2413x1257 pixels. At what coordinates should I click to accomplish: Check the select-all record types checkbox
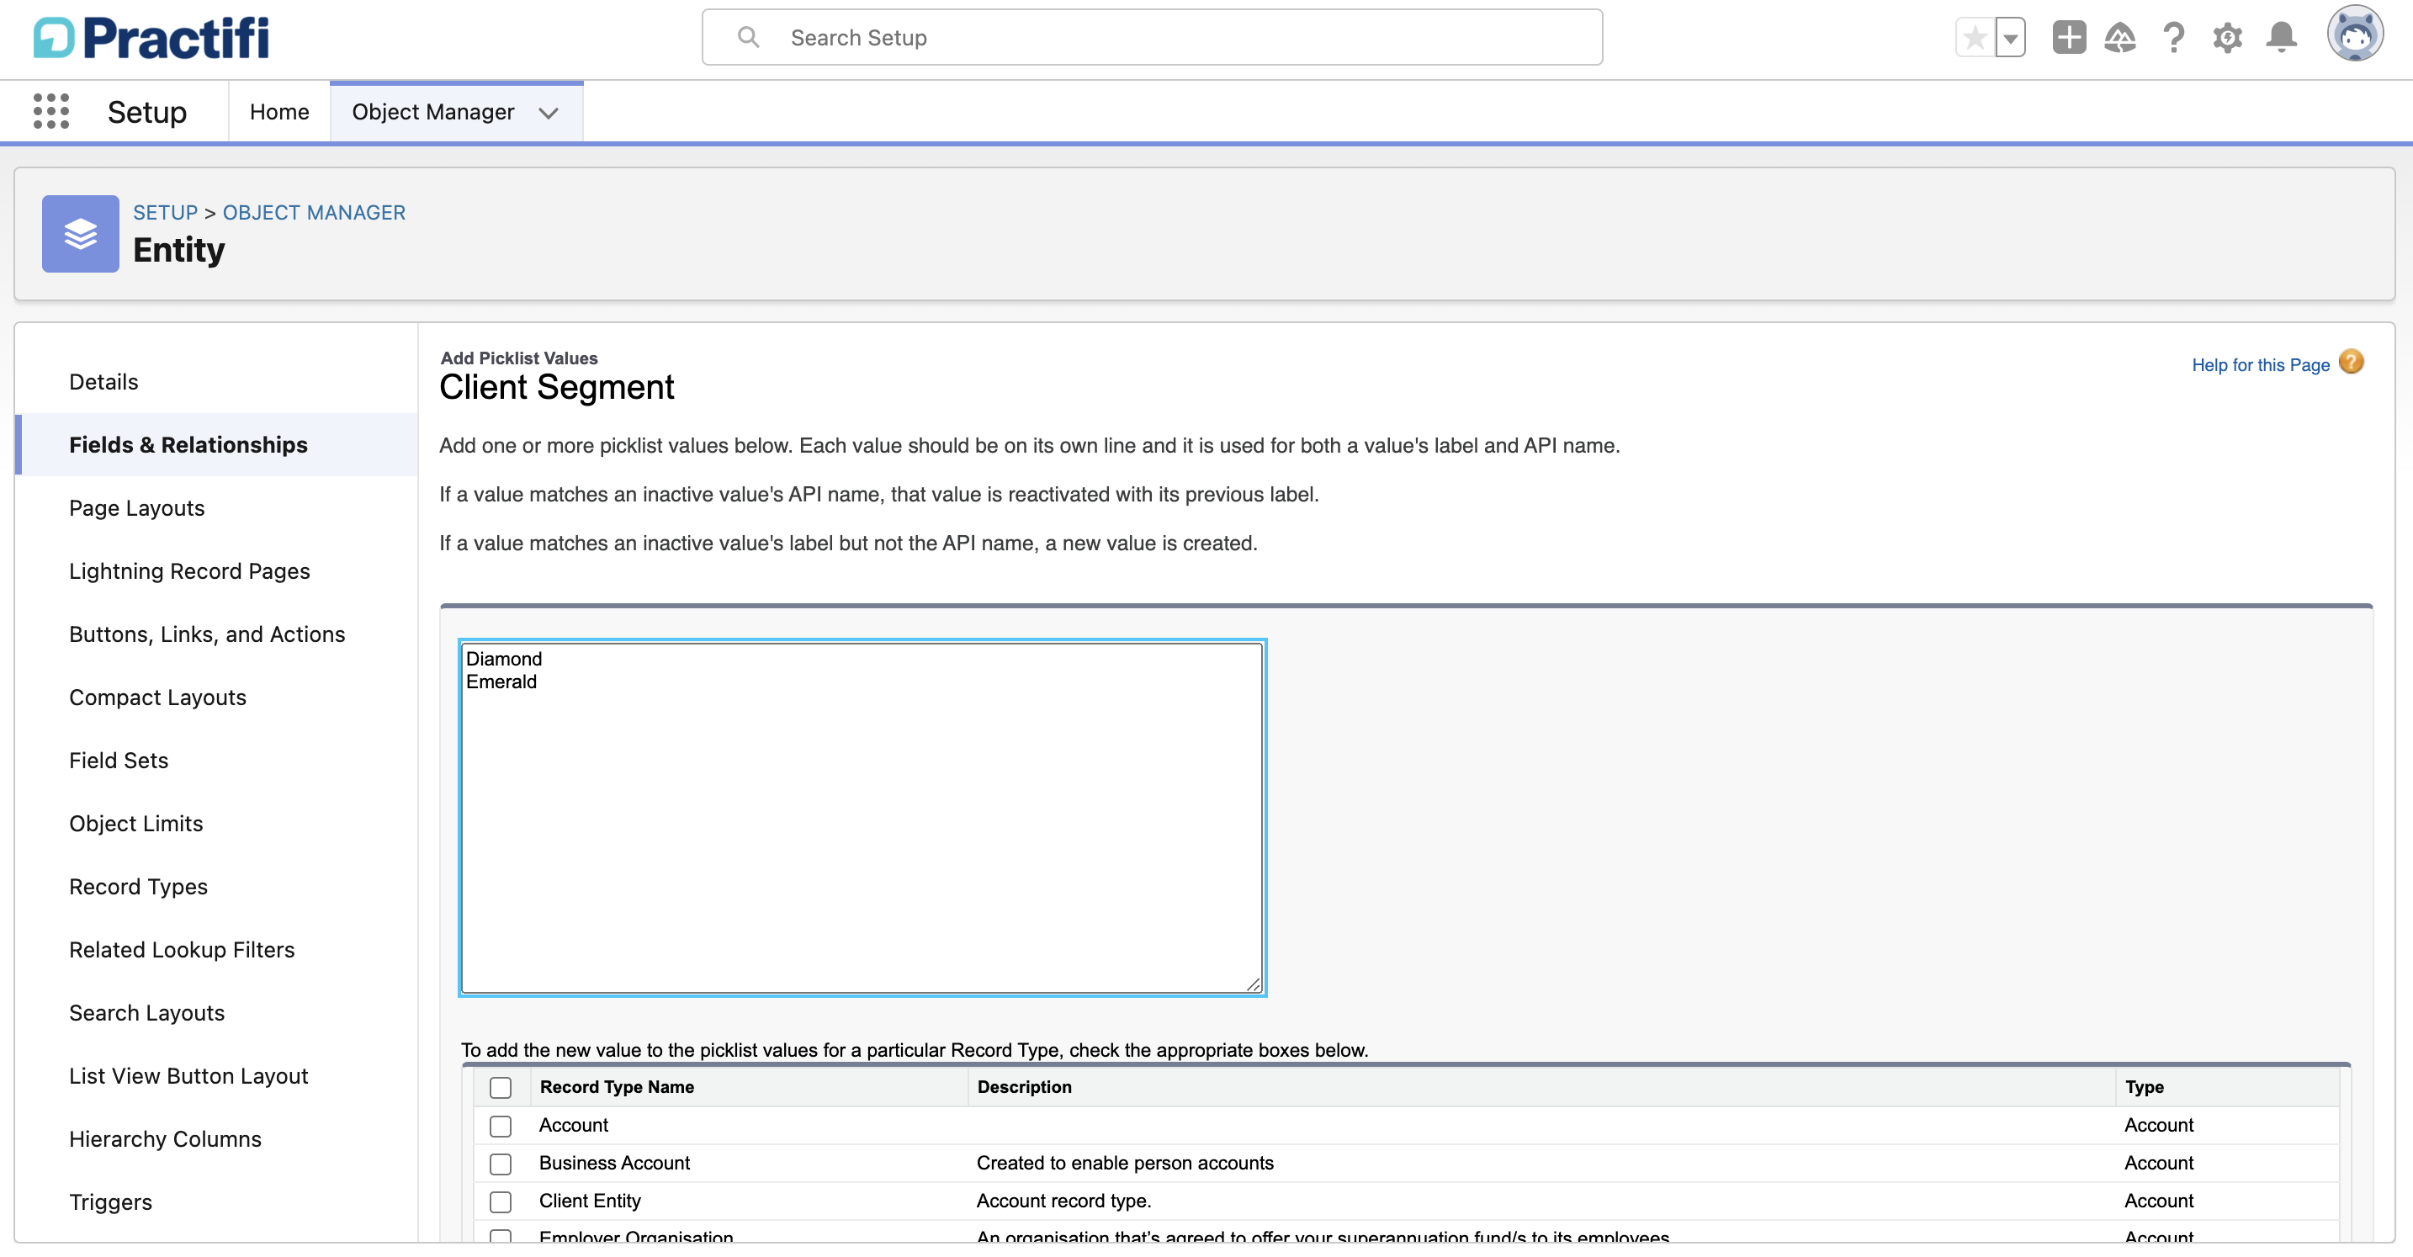pos(501,1087)
